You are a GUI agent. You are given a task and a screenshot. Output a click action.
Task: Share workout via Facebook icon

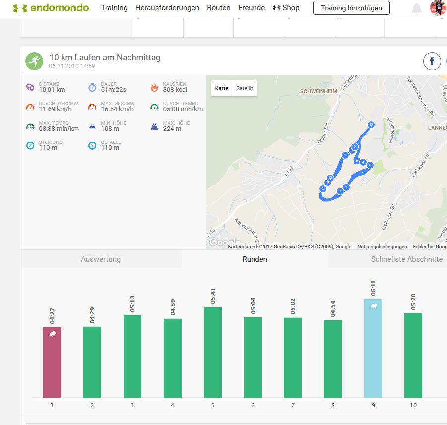pyautogui.click(x=432, y=61)
